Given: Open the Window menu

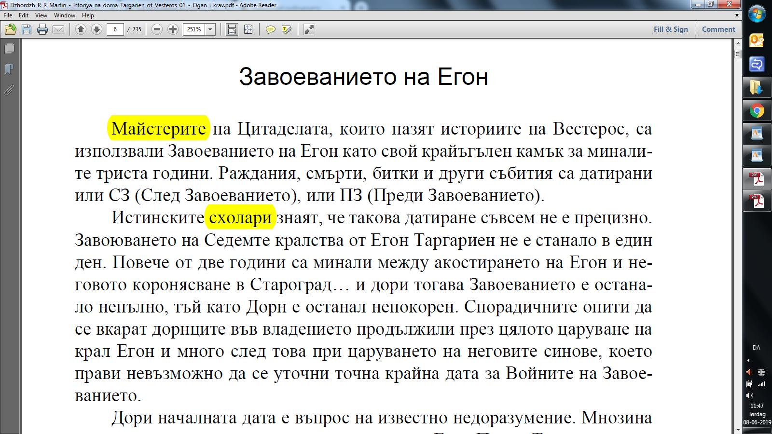Looking at the screenshot, I should (x=65, y=15).
